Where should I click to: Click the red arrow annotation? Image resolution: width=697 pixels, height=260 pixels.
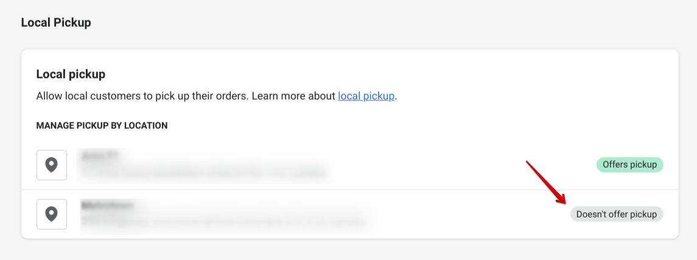[546, 182]
